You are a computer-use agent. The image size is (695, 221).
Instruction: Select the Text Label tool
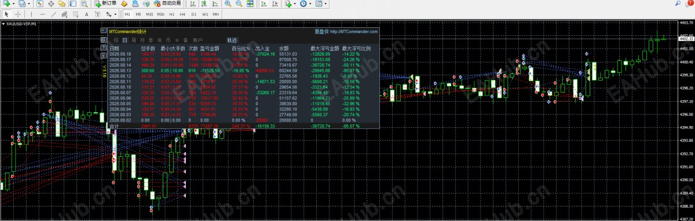[97, 14]
